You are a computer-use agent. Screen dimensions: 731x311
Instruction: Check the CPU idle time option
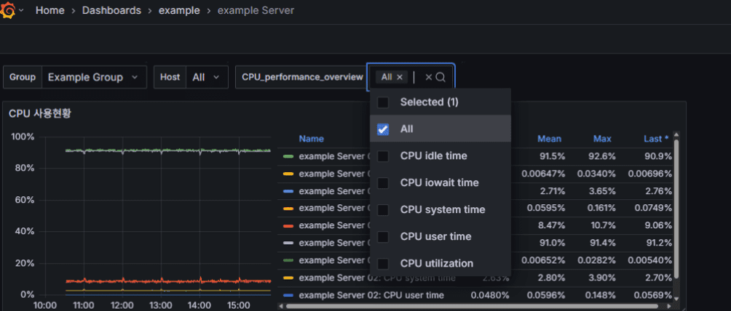pos(383,156)
